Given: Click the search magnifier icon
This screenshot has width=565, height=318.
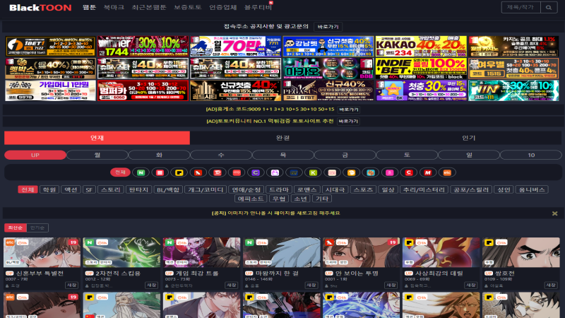Looking at the screenshot, I should (549, 7).
